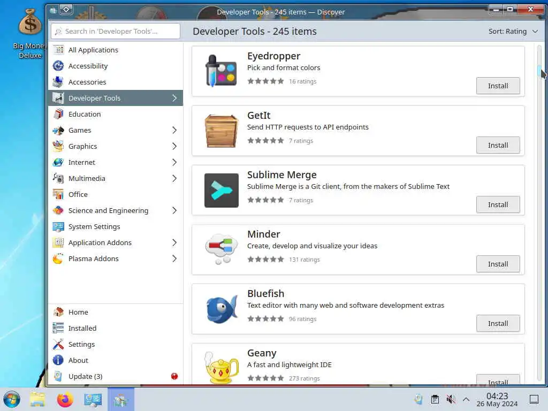
Task: Click the Home house icon
Action: tap(58, 312)
